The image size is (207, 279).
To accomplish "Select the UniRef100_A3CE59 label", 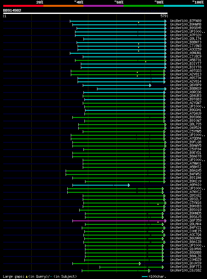I will point(186,50).
